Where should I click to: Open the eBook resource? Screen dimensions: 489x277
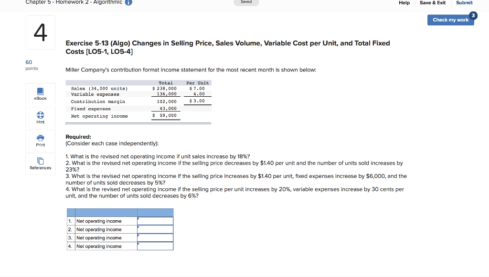point(40,94)
